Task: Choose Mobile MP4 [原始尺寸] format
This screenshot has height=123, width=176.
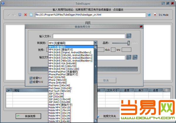Action: click(71, 105)
